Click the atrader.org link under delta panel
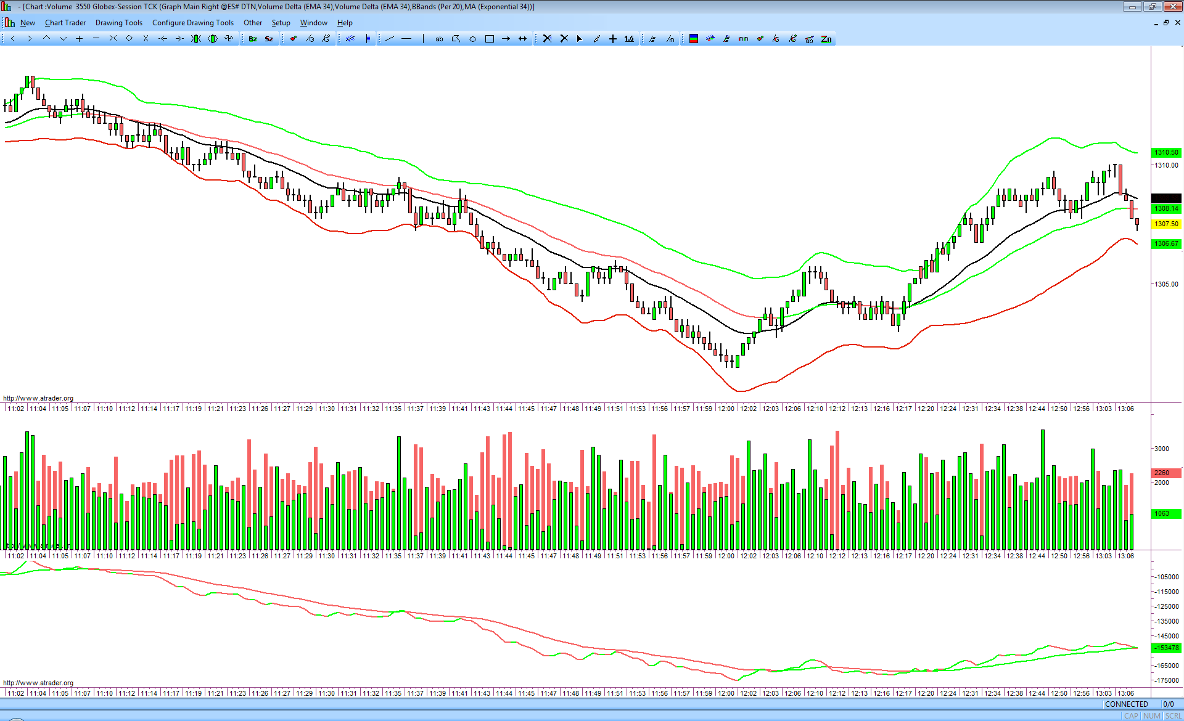Screen dimensions: 1184x721 click(x=38, y=683)
